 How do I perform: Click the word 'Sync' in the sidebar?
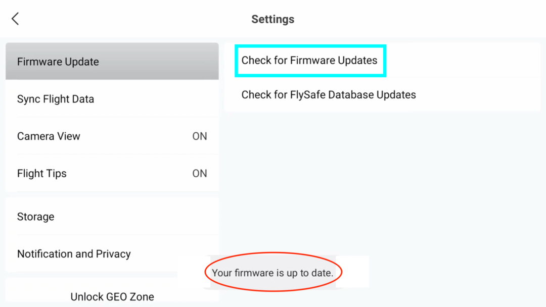coord(28,99)
